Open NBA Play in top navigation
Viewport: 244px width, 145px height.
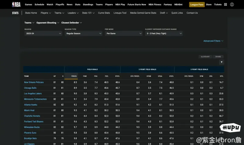tap(120, 5)
